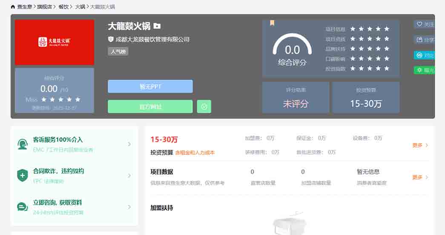Click the 设备费 0万 value
Image resolution: width=445 pixels, height=235 pixels.
click(x=378, y=138)
